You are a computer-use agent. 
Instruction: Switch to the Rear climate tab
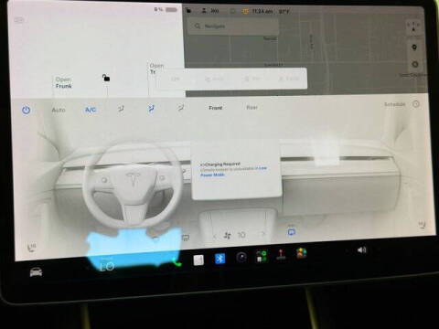coord(252,107)
